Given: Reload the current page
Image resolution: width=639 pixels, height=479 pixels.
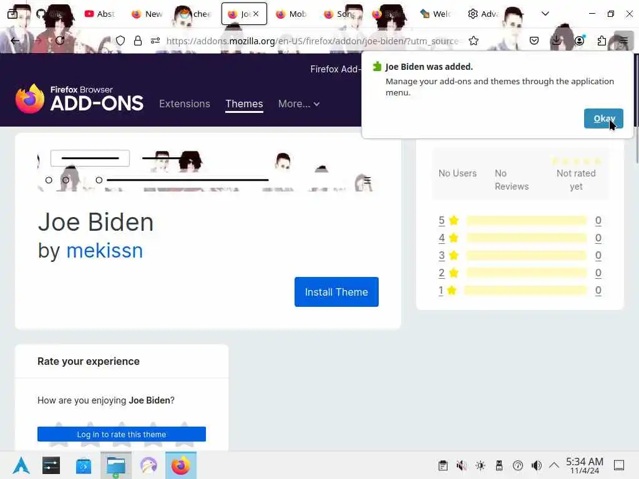Looking at the screenshot, I should click(x=60, y=41).
